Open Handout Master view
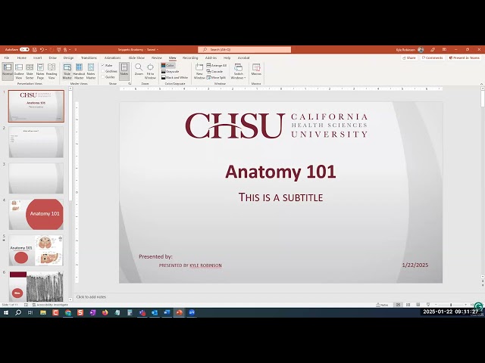Screen dimensions: 485x363 click(x=79, y=71)
